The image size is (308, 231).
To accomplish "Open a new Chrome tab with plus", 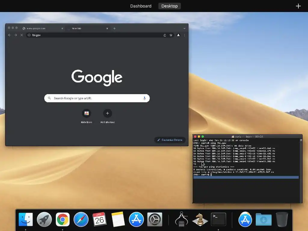I will (x=114, y=29).
